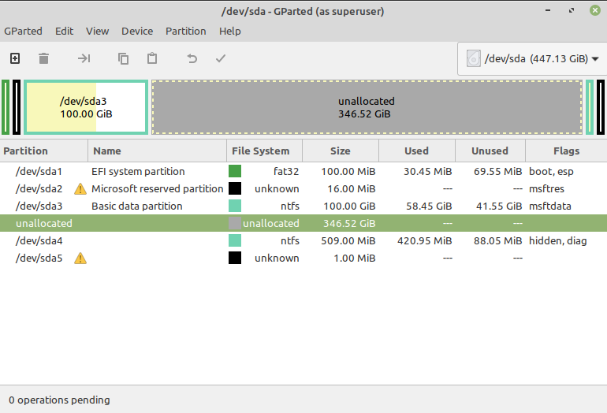The height and width of the screenshot is (413, 607).
Task: Click the Paste partition clipboard icon
Action: [x=152, y=58]
